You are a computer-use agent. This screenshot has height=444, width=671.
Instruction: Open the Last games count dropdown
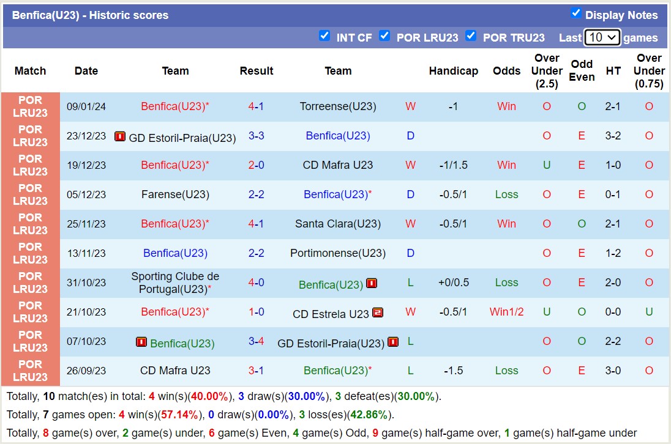[x=602, y=37]
